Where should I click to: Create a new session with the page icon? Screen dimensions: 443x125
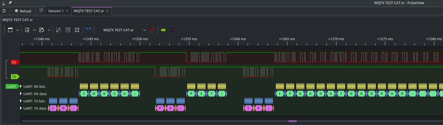pyautogui.click(x=4, y=11)
